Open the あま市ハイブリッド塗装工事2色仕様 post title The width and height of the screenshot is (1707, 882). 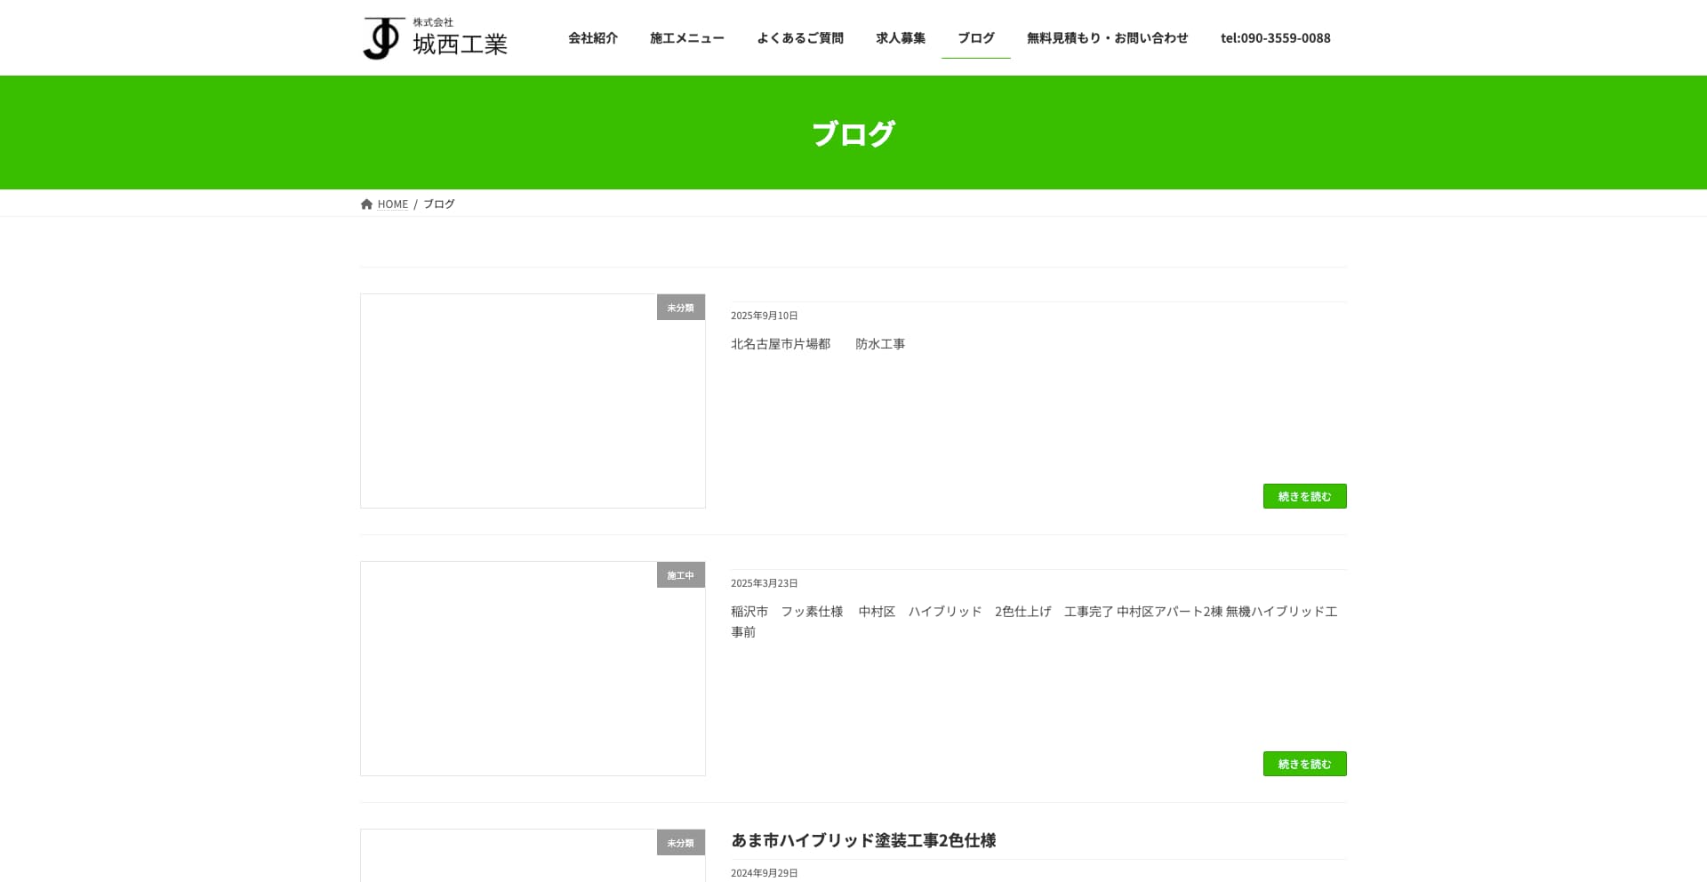click(862, 840)
